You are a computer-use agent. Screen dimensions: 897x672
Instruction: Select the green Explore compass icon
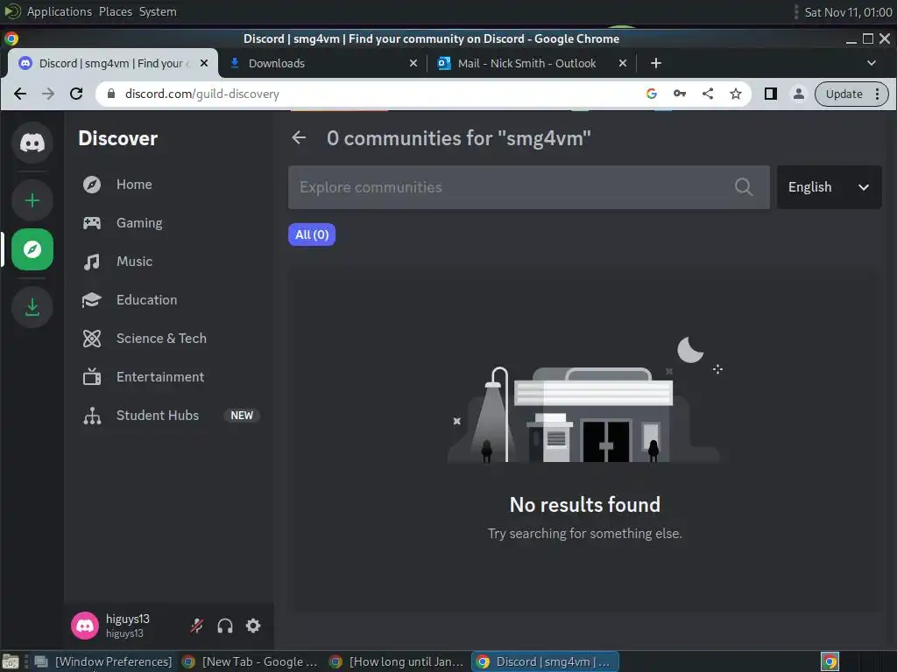(x=32, y=249)
